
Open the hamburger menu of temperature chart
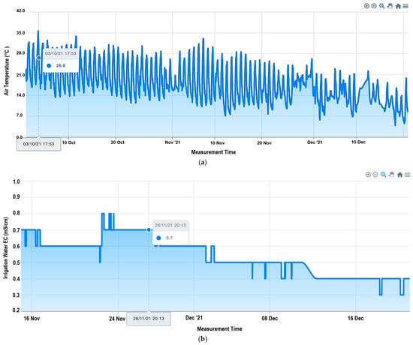point(405,6)
